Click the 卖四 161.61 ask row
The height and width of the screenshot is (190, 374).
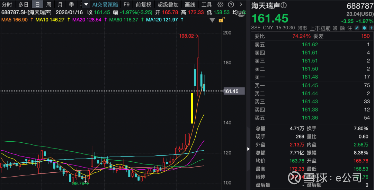point(312,53)
